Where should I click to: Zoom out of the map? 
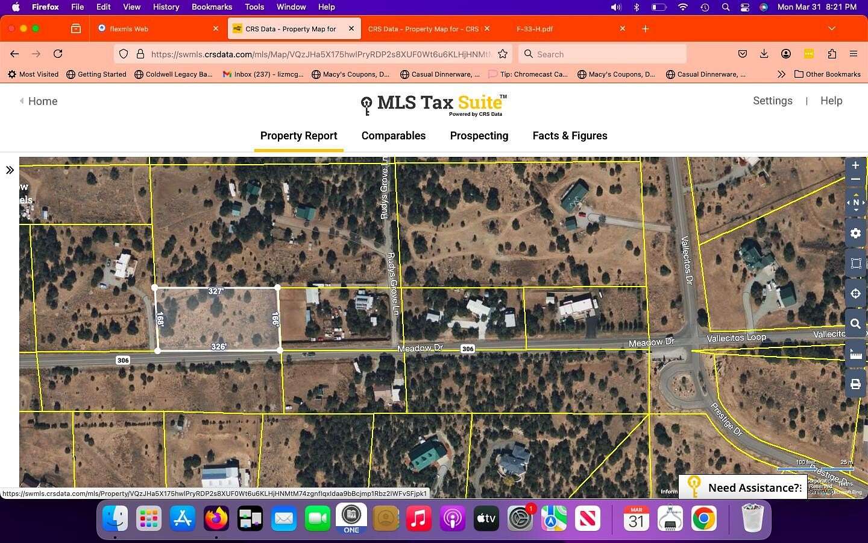(855, 179)
